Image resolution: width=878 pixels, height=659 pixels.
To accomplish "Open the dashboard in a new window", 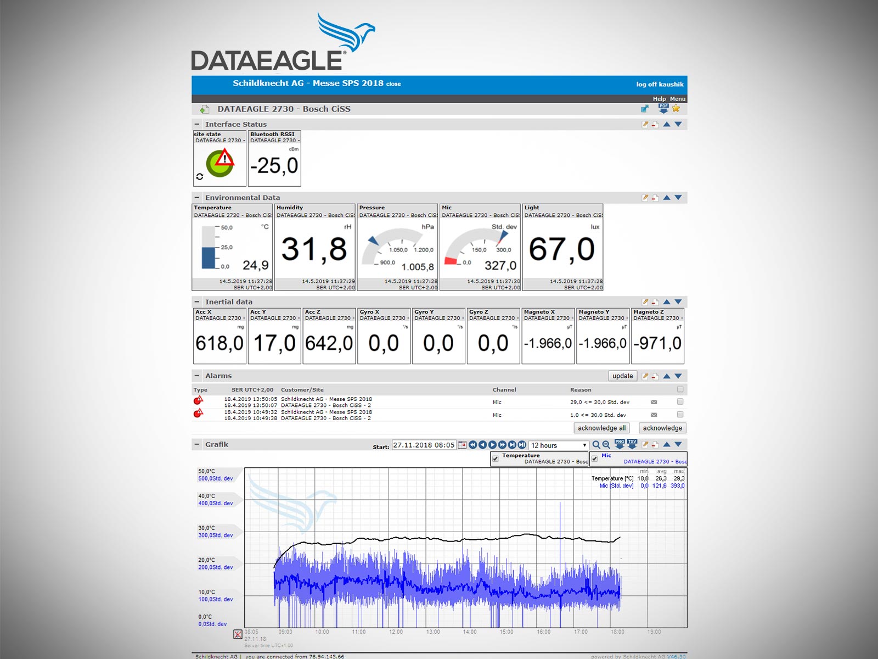I will (645, 109).
